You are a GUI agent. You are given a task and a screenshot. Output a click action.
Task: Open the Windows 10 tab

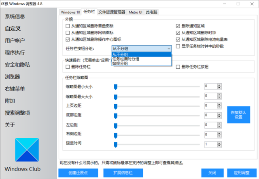70,12
